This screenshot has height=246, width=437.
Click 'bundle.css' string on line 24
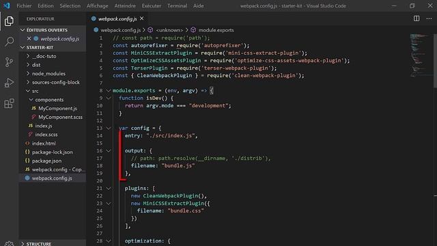186,211
